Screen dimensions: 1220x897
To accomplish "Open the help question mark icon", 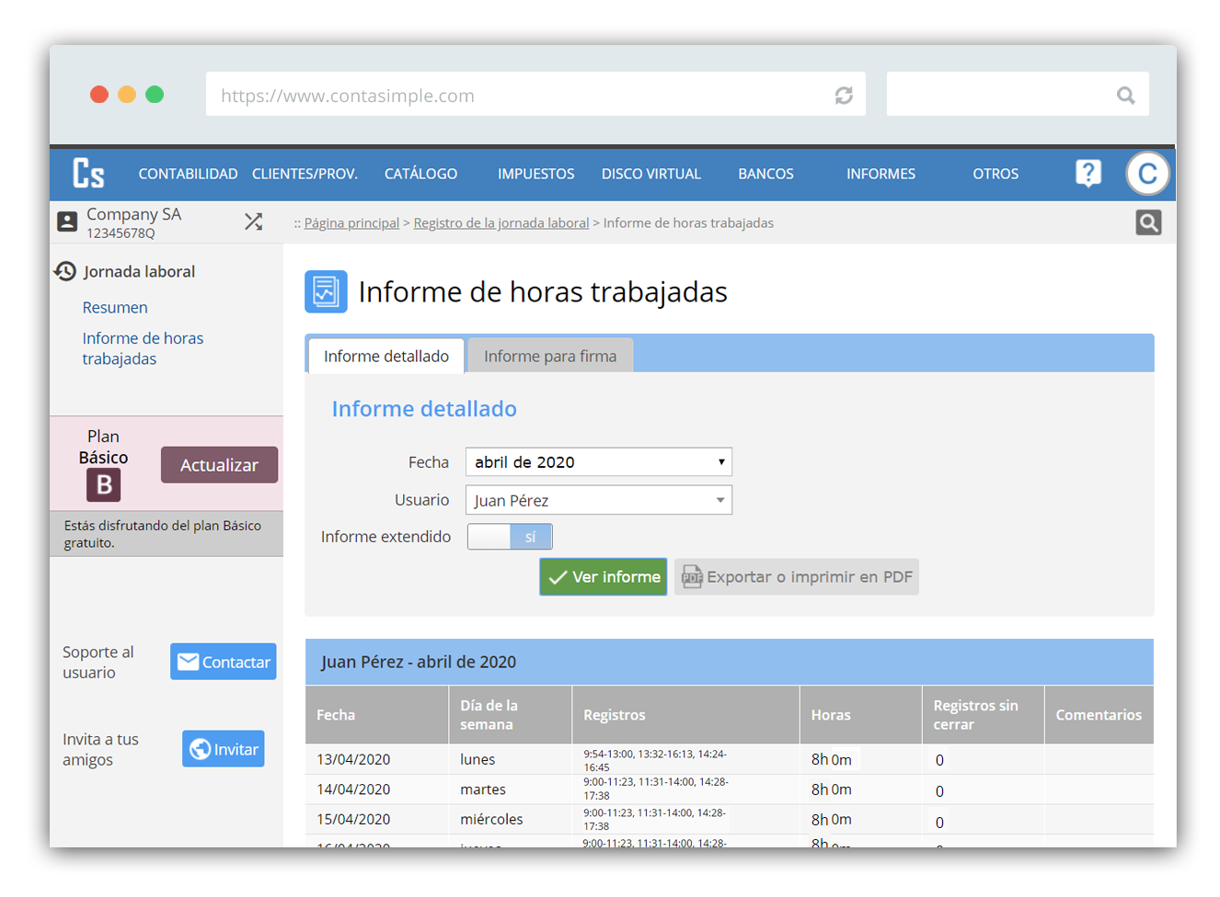I will (1088, 173).
